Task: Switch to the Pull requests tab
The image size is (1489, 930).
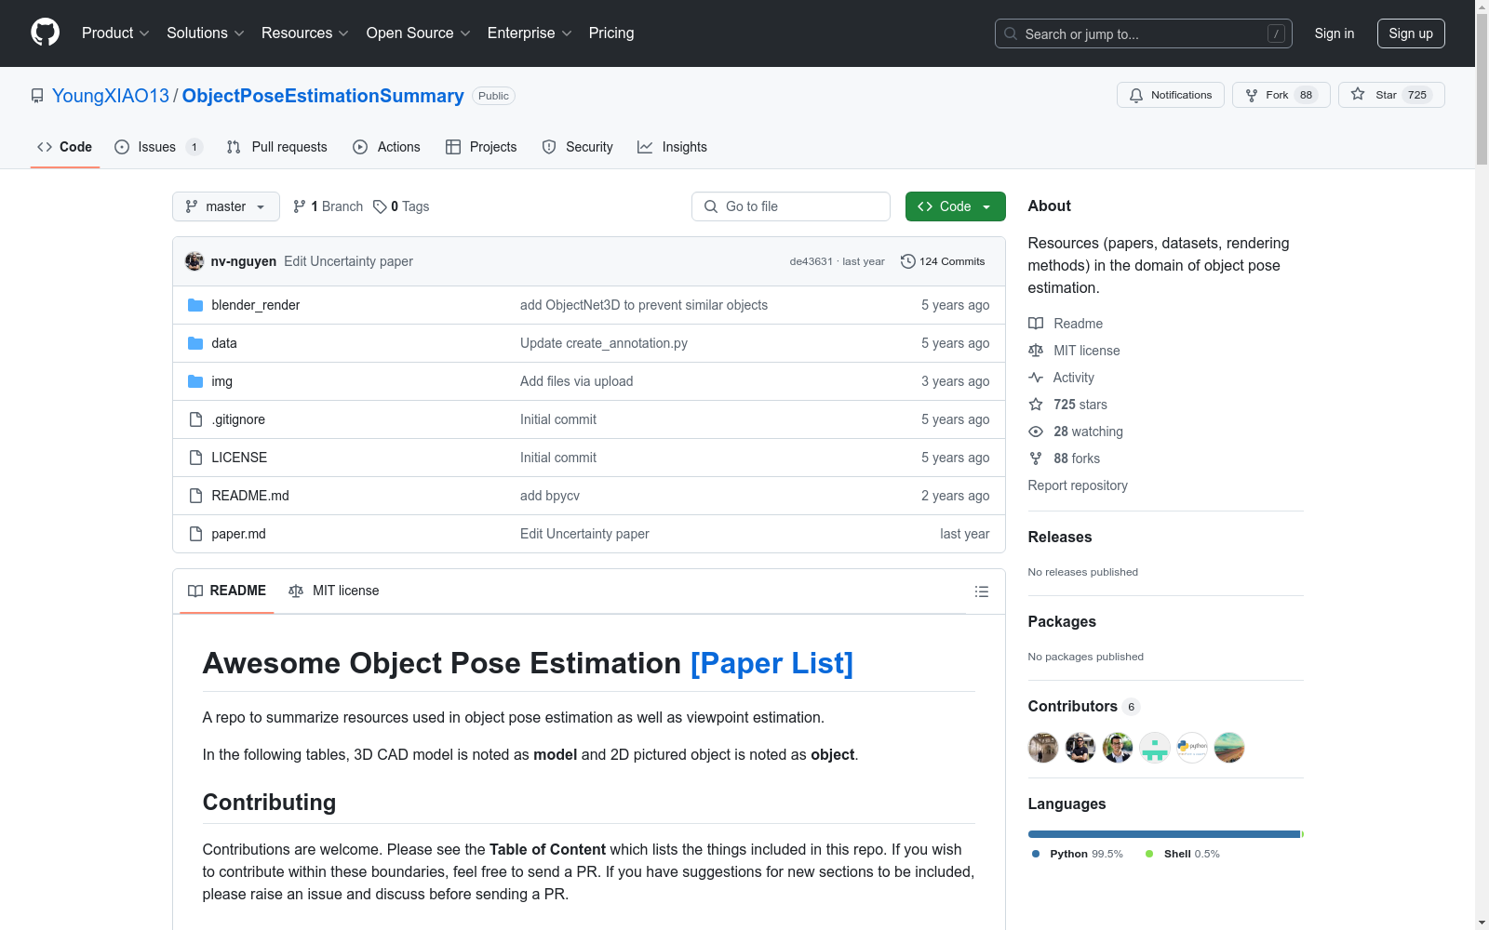Action: (x=277, y=147)
